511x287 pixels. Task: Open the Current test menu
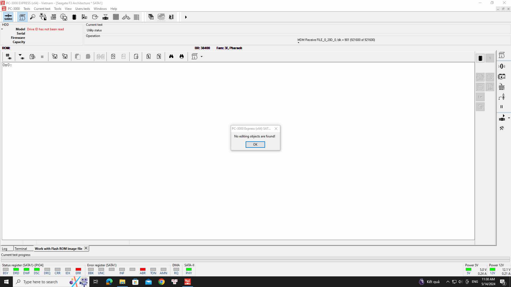pos(42,9)
